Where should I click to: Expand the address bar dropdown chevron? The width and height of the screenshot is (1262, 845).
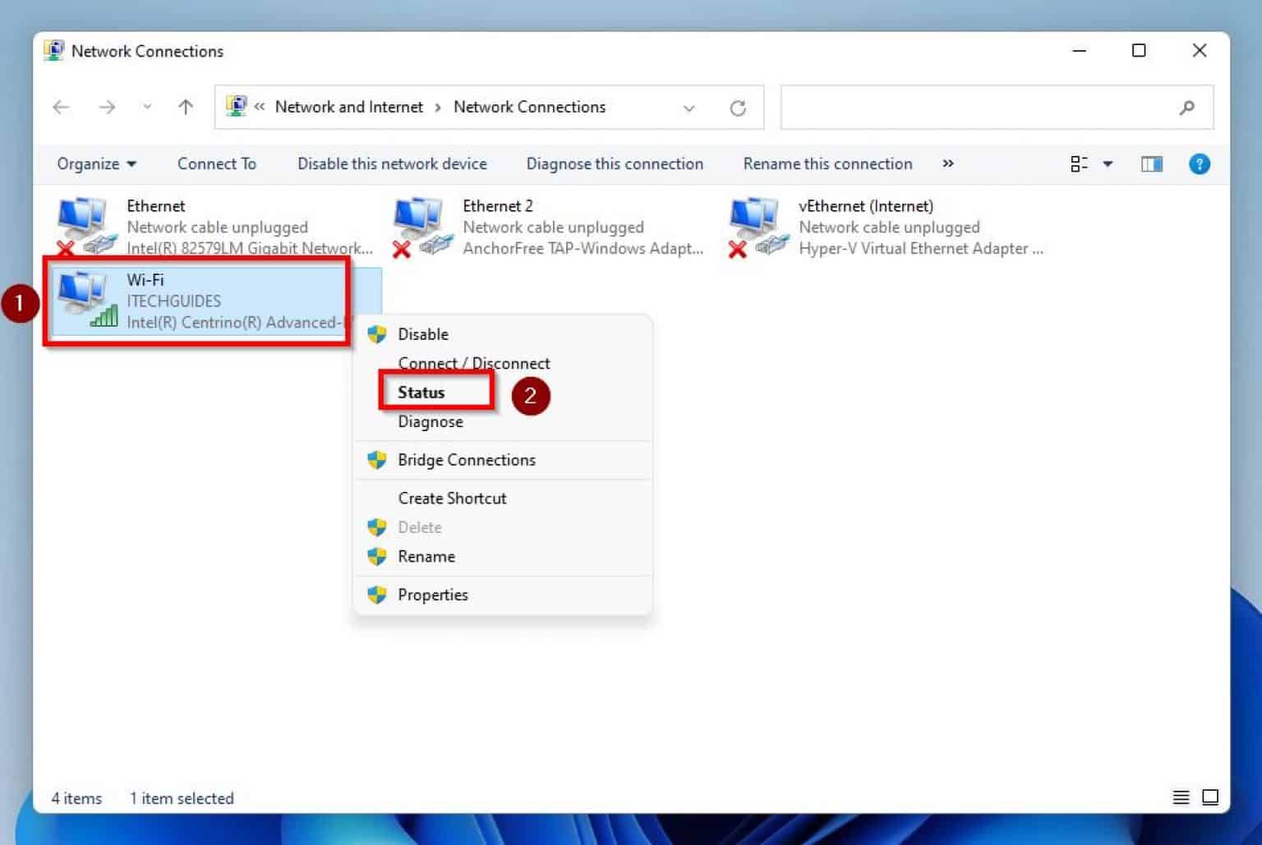point(689,107)
